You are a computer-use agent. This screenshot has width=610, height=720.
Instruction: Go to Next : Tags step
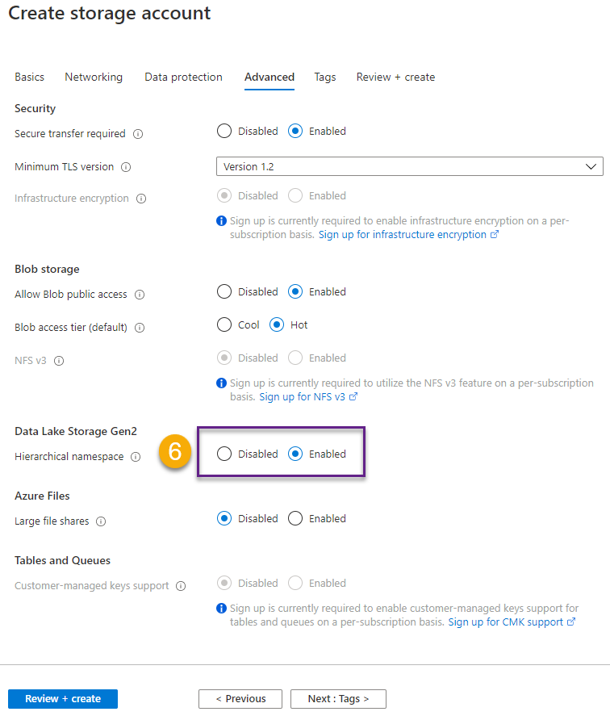tap(338, 698)
